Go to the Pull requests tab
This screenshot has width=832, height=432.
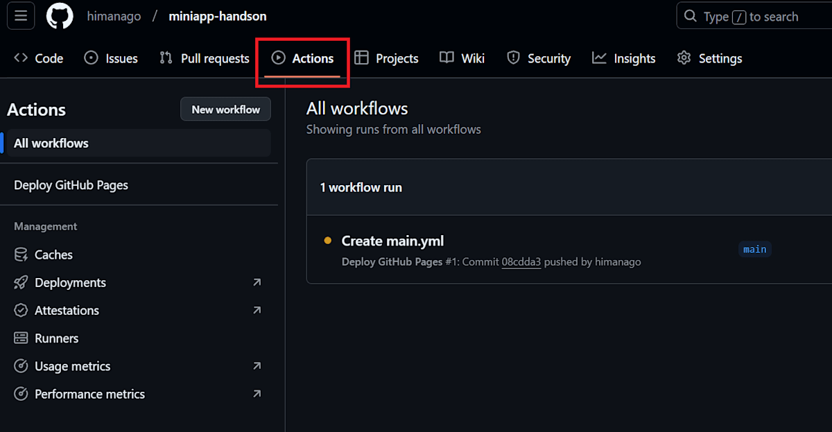205,58
